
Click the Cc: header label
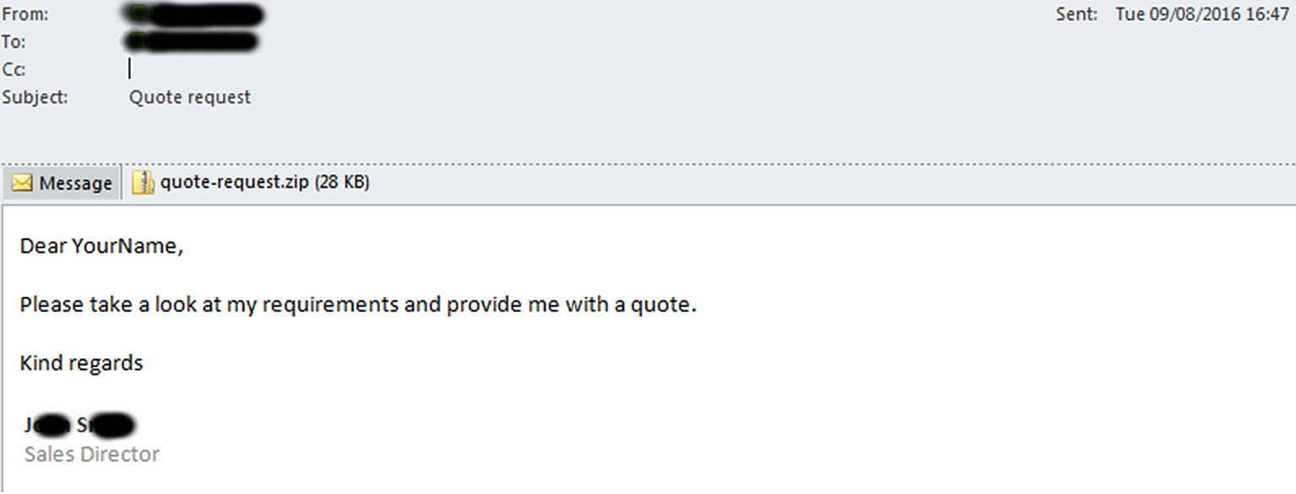point(14,70)
